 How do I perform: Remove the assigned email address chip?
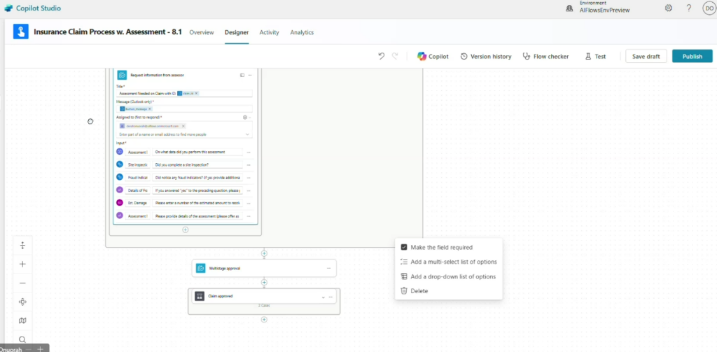183,126
